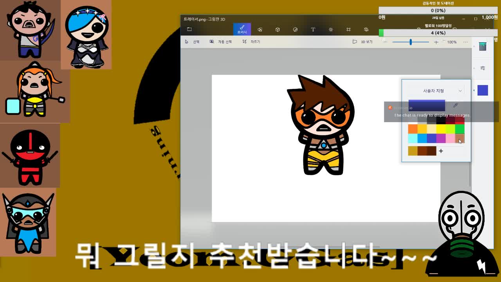
Task: Choose the tan brown color swatch
Action: [460, 138]
